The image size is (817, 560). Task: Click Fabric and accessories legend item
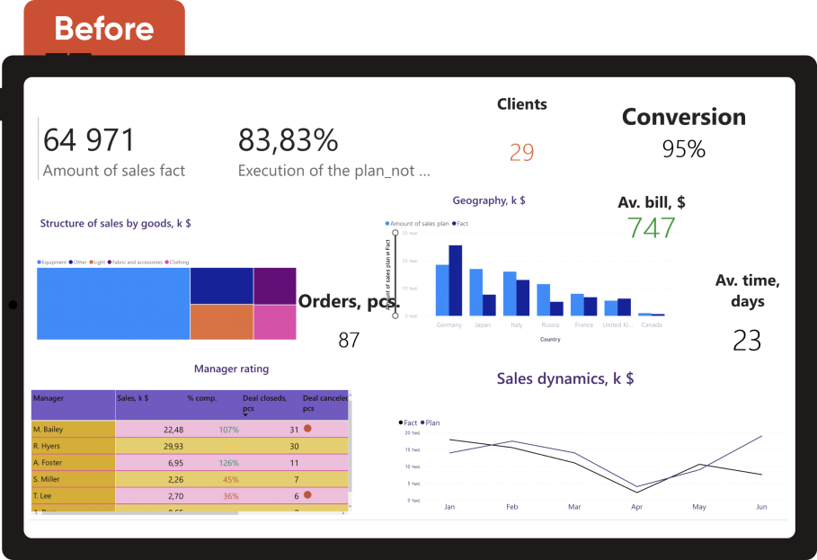135,262
